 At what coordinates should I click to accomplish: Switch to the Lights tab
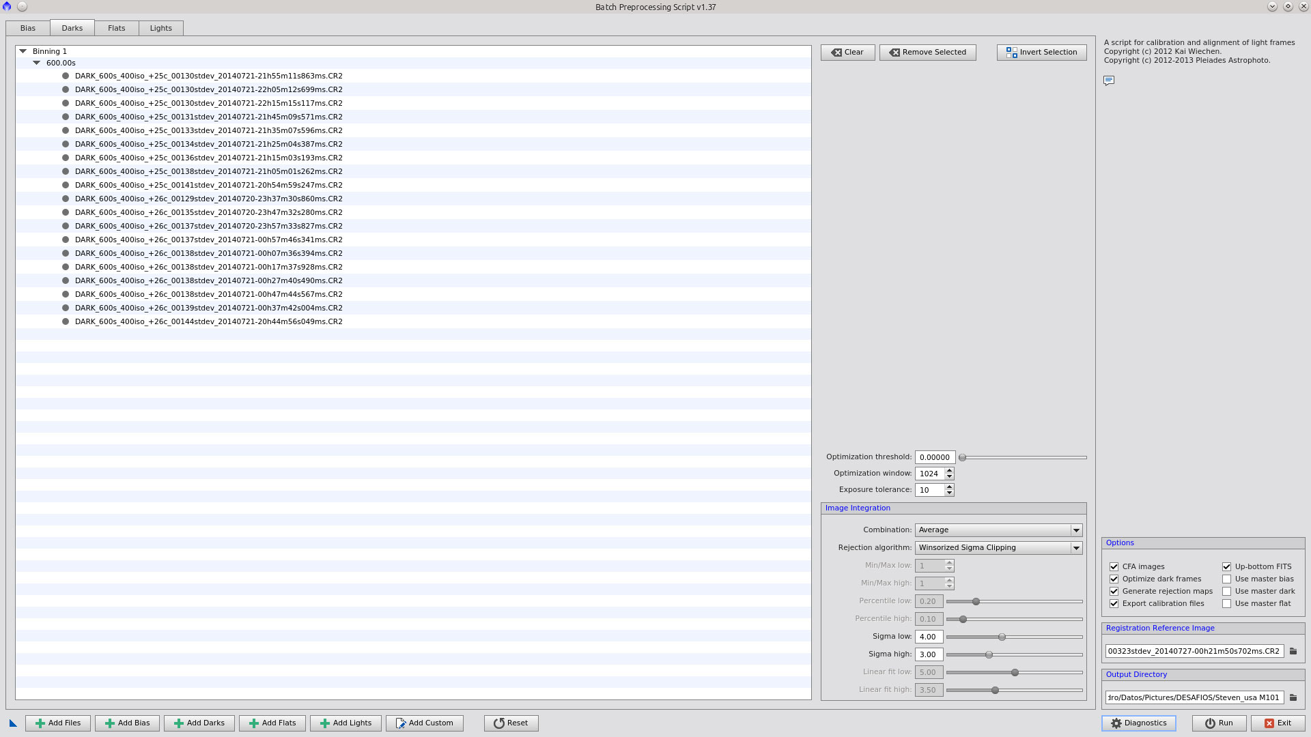tap(161, 28)
